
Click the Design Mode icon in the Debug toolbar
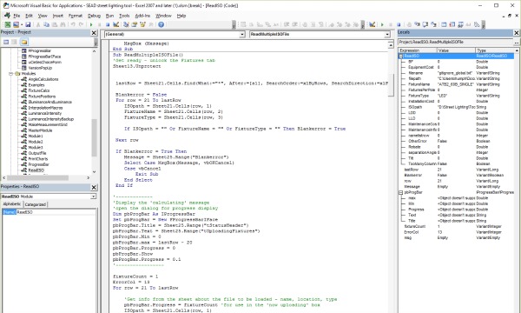(x=372, y=24)
